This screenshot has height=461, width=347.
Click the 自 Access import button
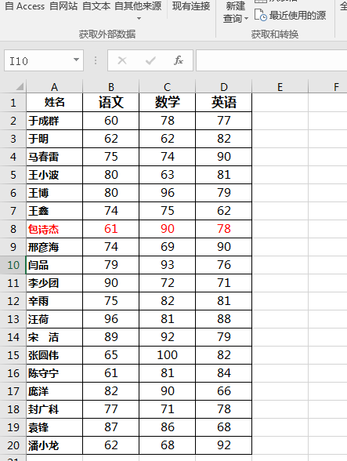click(x=25, y=6)
